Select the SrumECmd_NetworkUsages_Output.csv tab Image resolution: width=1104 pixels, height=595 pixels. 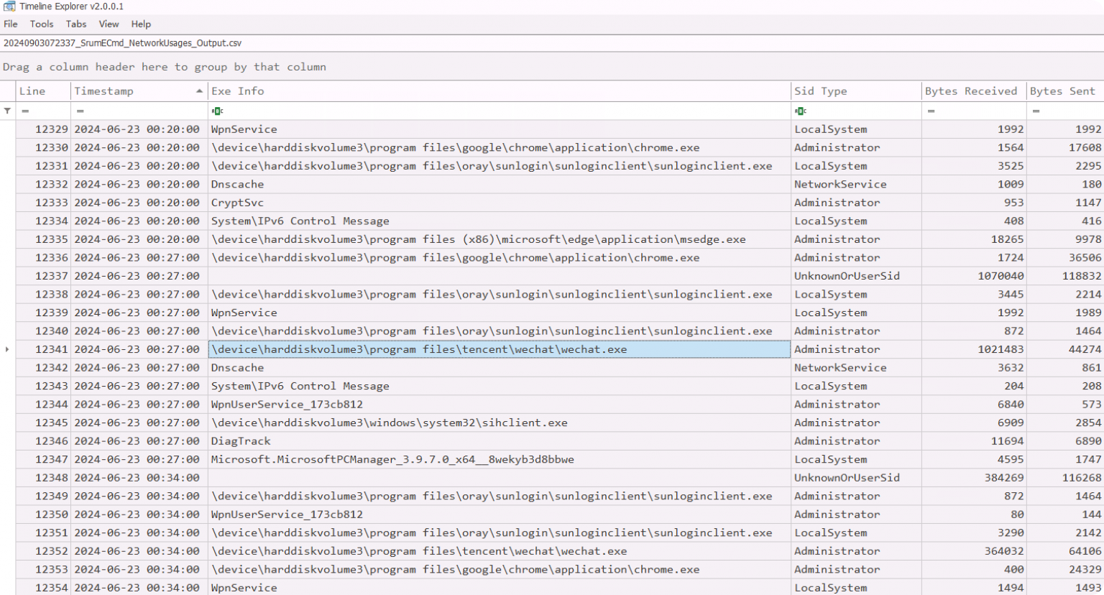click(x=122, y=43)
